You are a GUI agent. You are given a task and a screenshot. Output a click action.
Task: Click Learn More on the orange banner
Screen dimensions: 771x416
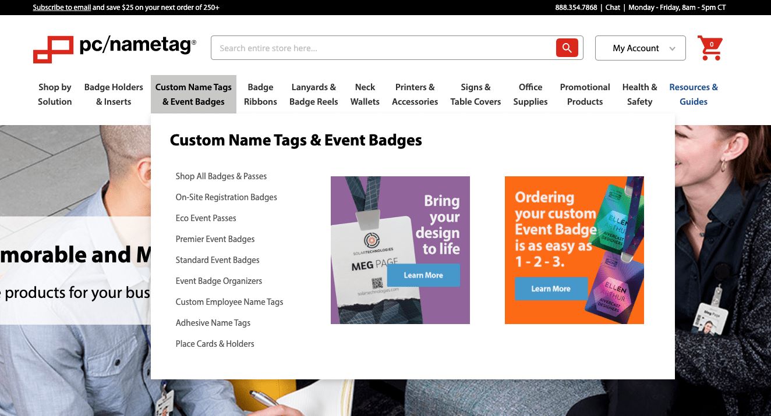coord(550,288)
